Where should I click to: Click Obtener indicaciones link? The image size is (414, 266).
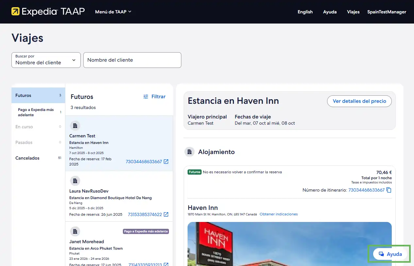(x=279, y=214)
